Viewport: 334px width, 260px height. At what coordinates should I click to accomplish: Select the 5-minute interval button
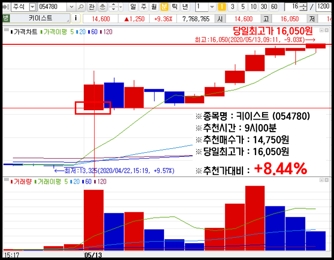[x=243, y=7]
